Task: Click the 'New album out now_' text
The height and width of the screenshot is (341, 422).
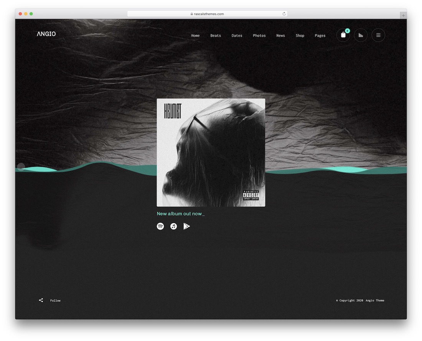Action: pyautogui.click(x=181, y=214)
